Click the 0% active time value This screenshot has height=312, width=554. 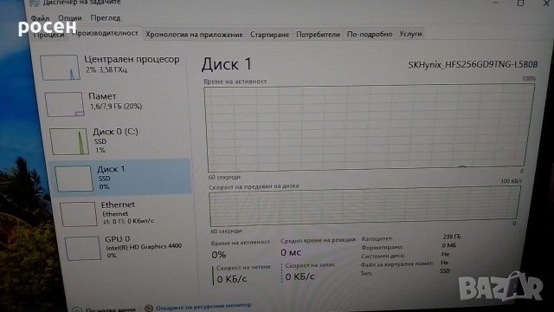coord(219,255)
